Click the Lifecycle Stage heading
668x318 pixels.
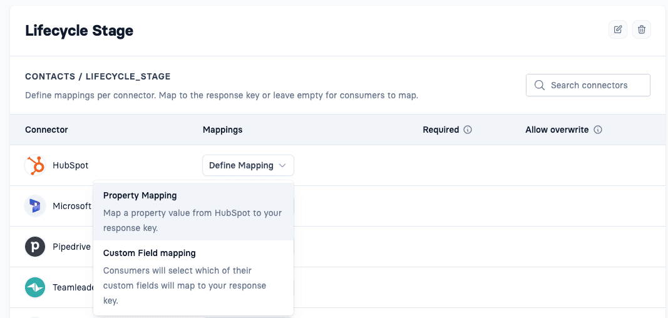coord(80,31)
